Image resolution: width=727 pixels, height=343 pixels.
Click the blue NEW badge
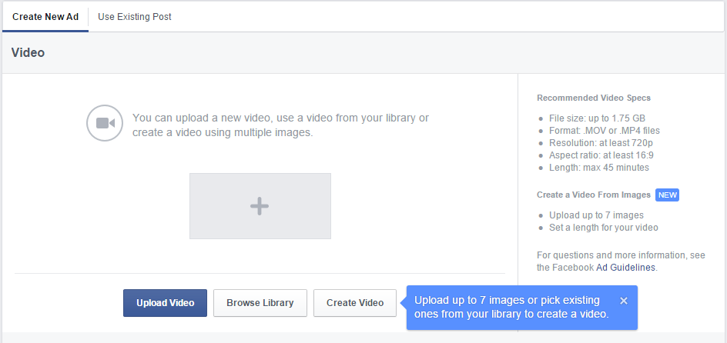point(667,195)
